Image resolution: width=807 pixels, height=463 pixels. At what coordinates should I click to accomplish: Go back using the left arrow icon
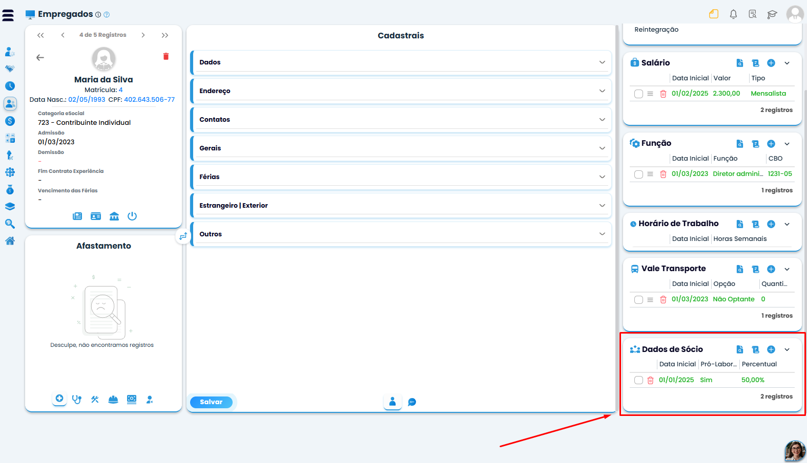(x=40, y=57)
